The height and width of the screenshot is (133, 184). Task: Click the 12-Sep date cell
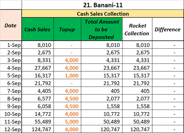[11, 129]
